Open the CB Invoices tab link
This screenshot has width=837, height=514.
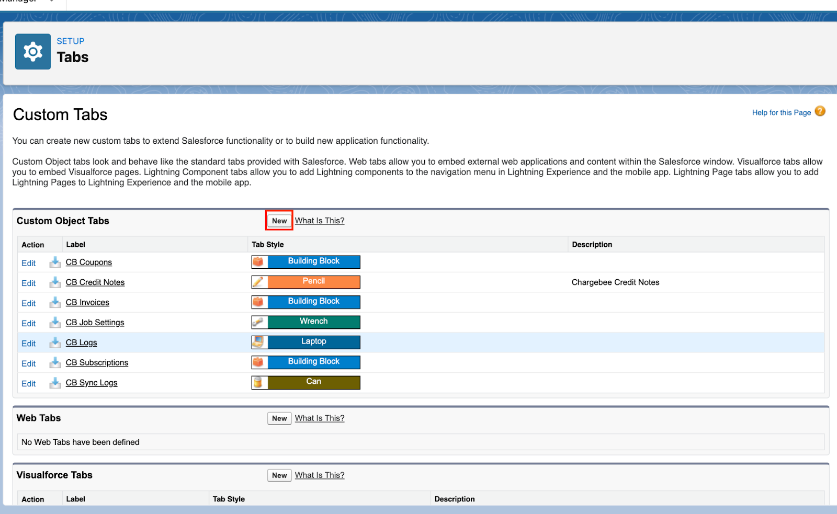pos(87,302)
